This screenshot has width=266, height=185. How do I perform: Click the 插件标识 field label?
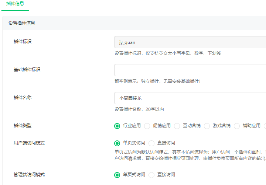[x=23, y=42]
